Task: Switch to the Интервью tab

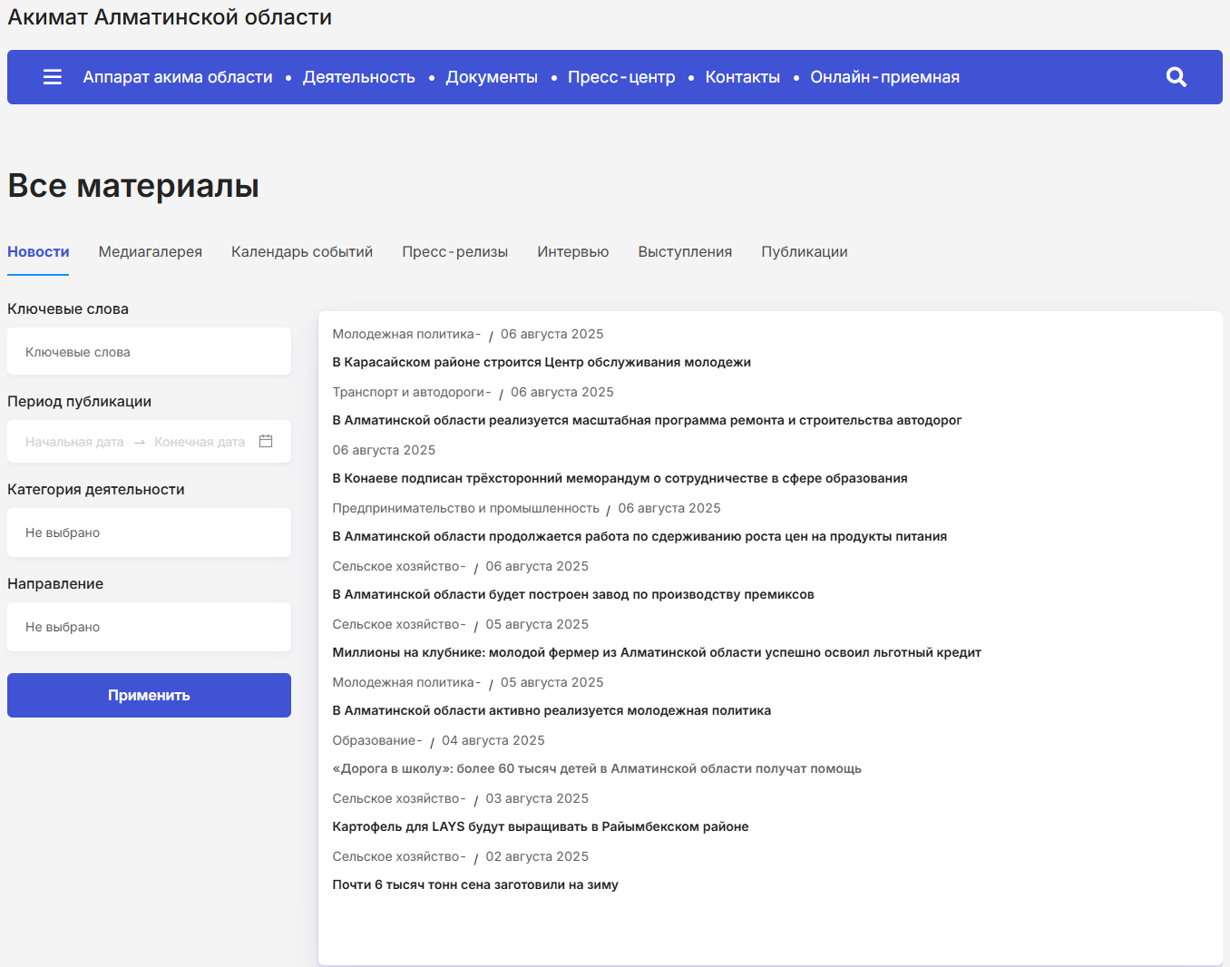Action: click(573, 252)
